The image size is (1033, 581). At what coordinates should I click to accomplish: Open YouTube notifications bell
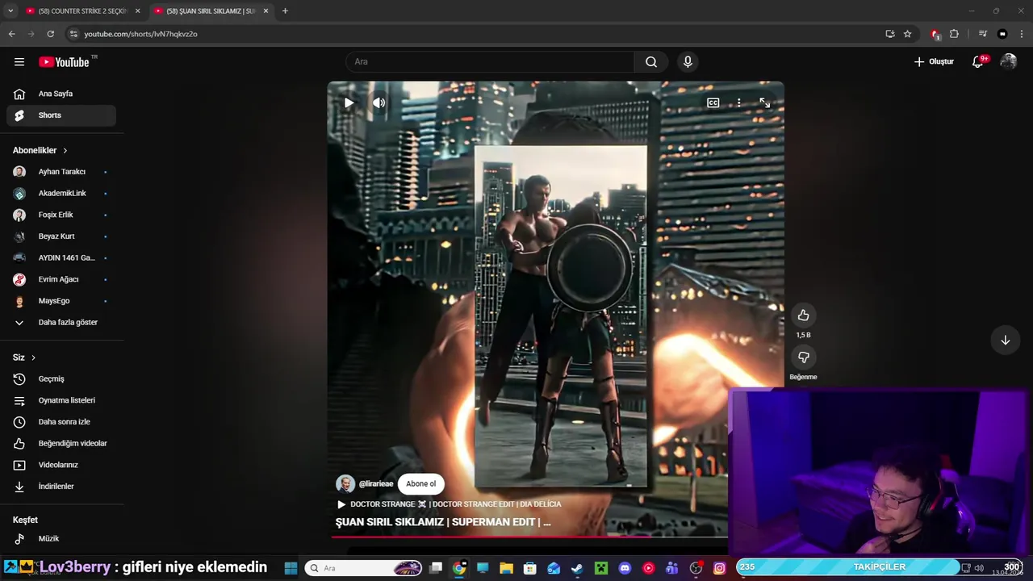978,62
